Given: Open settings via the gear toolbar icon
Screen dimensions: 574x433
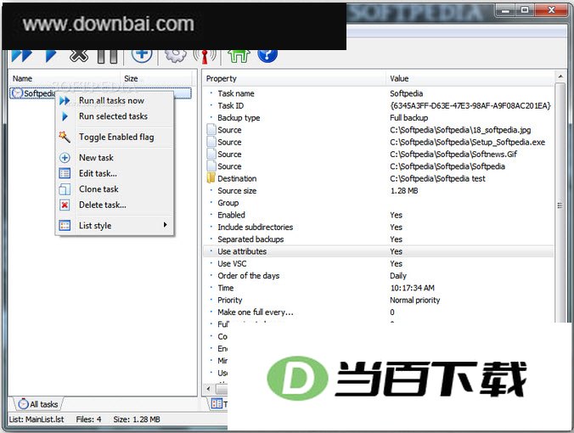Looking at the screenshot, I should pyautogui.click(x=176, y=56).
